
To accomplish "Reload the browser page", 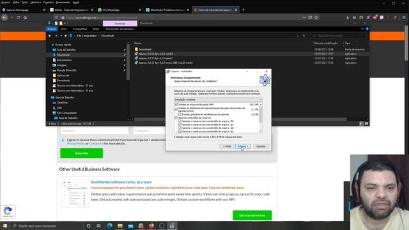I will click(19, 17).
